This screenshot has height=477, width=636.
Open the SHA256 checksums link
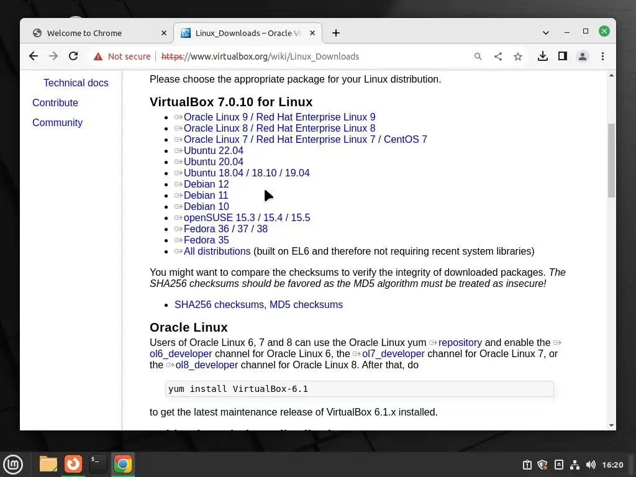point(219,304)
